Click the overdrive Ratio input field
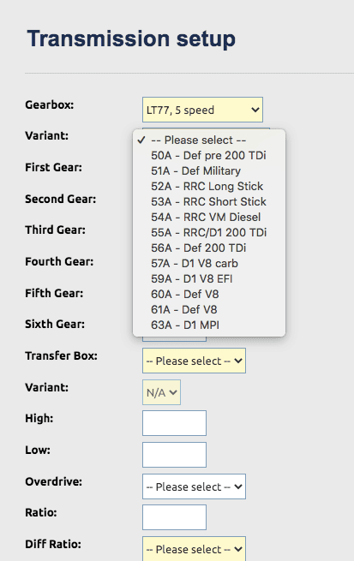 click(x=174, y=517)
